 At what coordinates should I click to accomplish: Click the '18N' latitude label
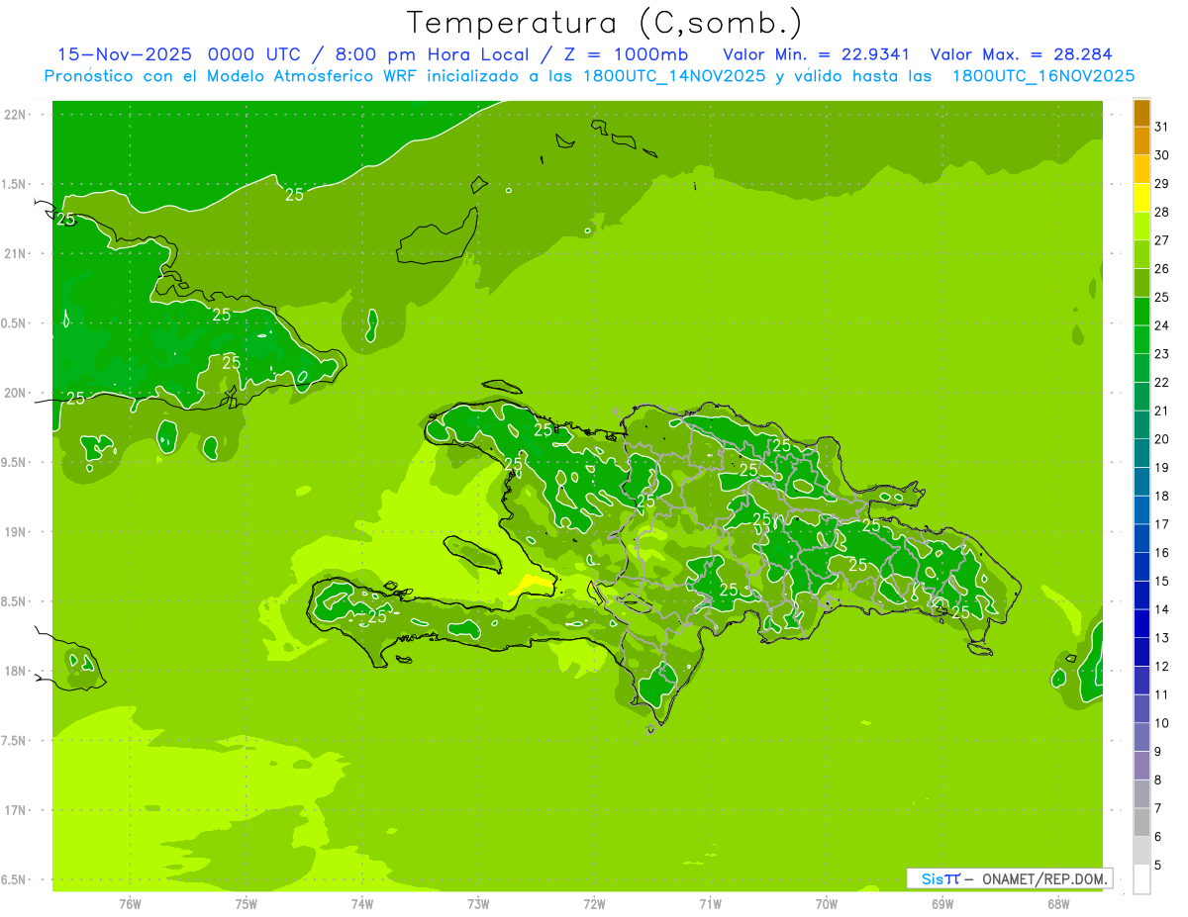coord(15,672)
